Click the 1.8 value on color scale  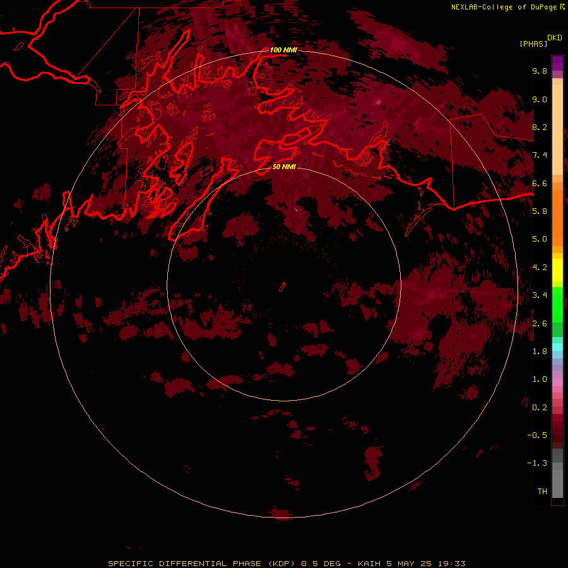540,352
